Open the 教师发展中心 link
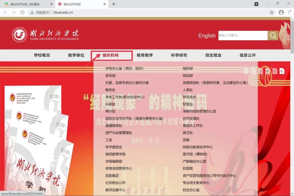The height and width of the screenshot is (196, 294). (x=115, y=190)
